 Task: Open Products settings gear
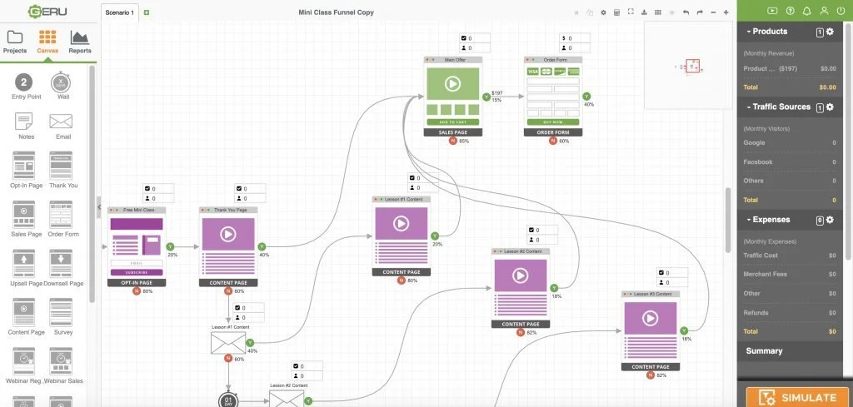pyautogui.click(x=830, y=32)
